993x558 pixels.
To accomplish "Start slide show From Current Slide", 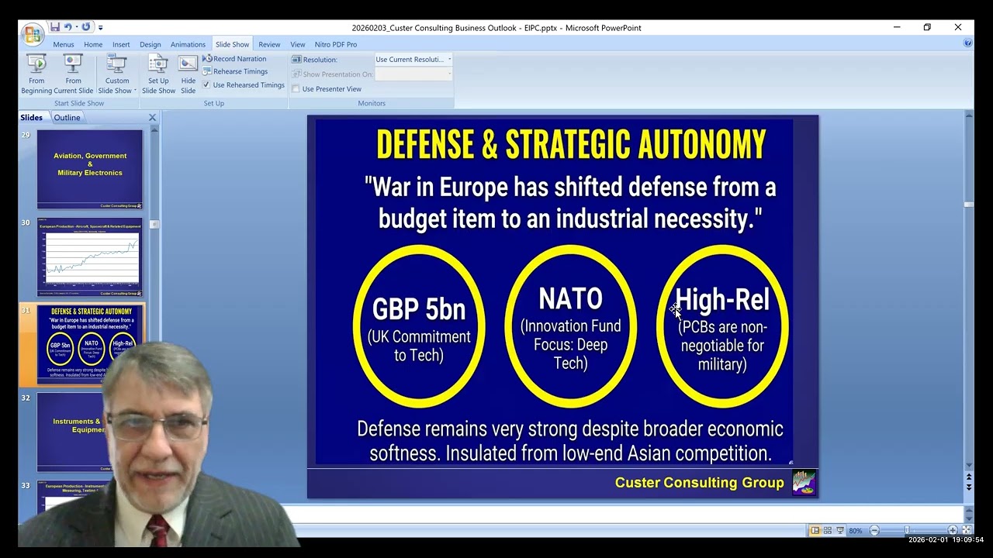I will (x=74, y=74).
